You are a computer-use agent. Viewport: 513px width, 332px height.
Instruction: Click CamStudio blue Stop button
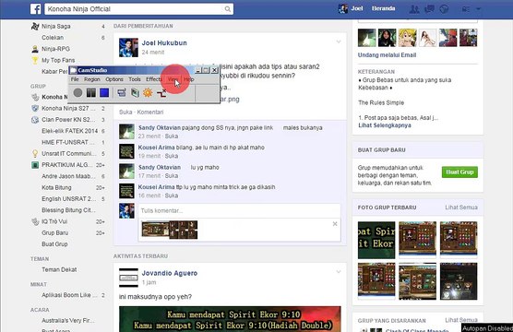click(x=104, y=92)
